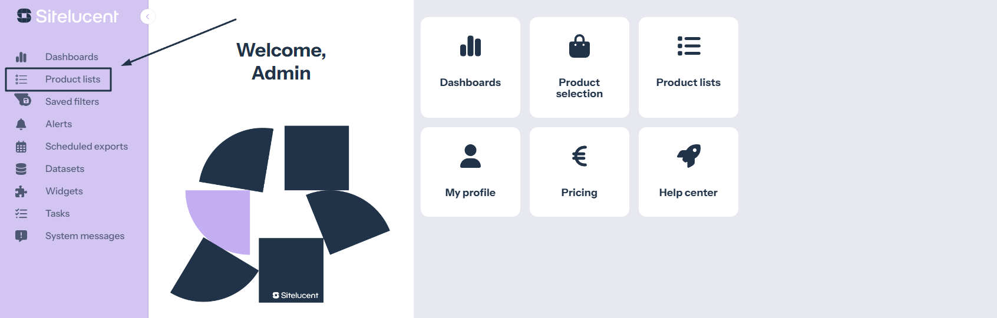The height and width of the screenshot is (318, 997).
Task: Open the Product selection tile
Action: click(x=579, y=67)
